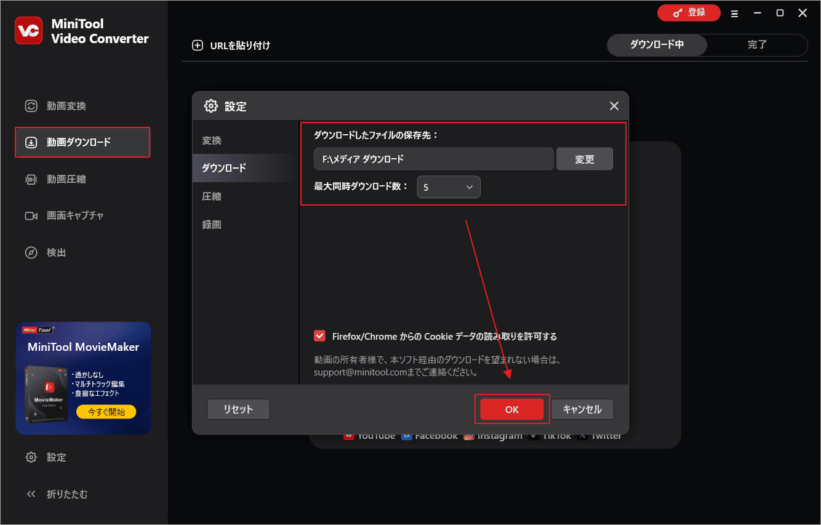The image size is (821, 525).
Task: Click キャンセル button
Action: point(582,409)
